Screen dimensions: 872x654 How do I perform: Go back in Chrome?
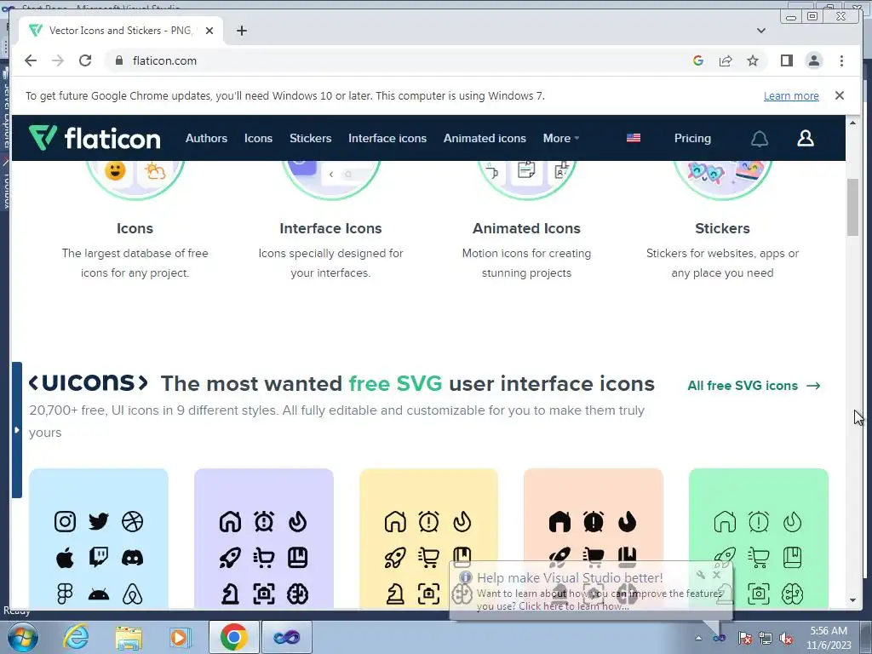tap(31, 60)
